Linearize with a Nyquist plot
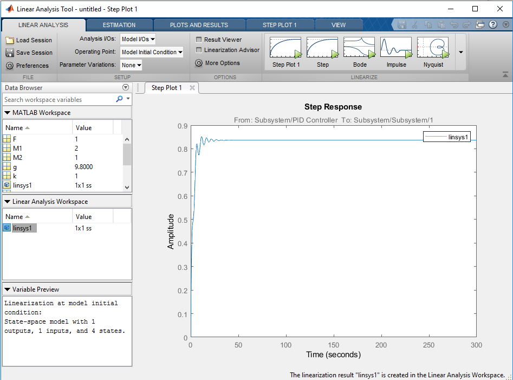The height and width of the screenshot is (380, 513). pyautogui.click(x=433, y=53)
